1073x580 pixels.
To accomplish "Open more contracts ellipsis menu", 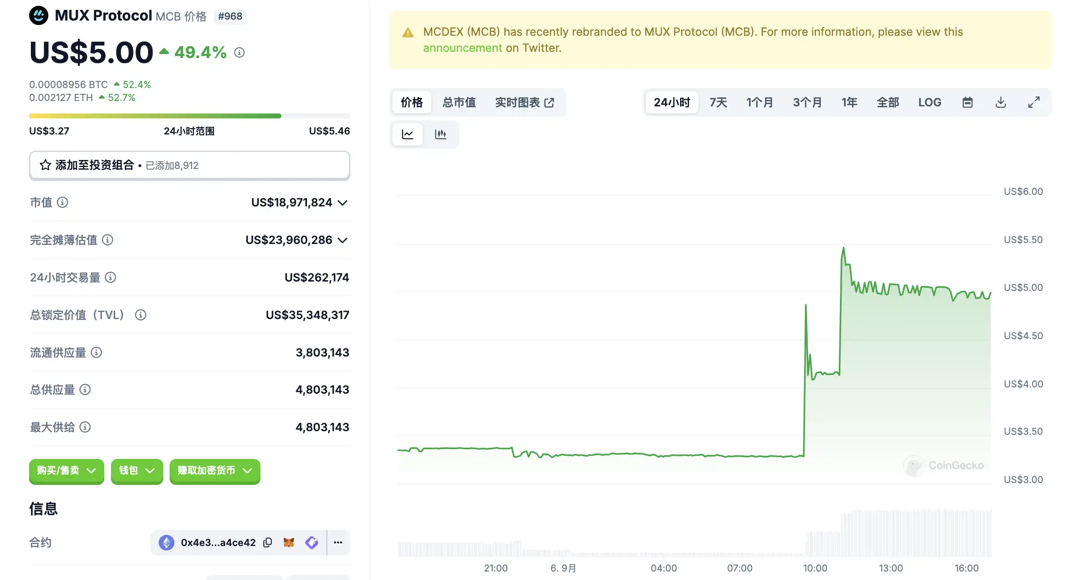I will click(338, 542).
